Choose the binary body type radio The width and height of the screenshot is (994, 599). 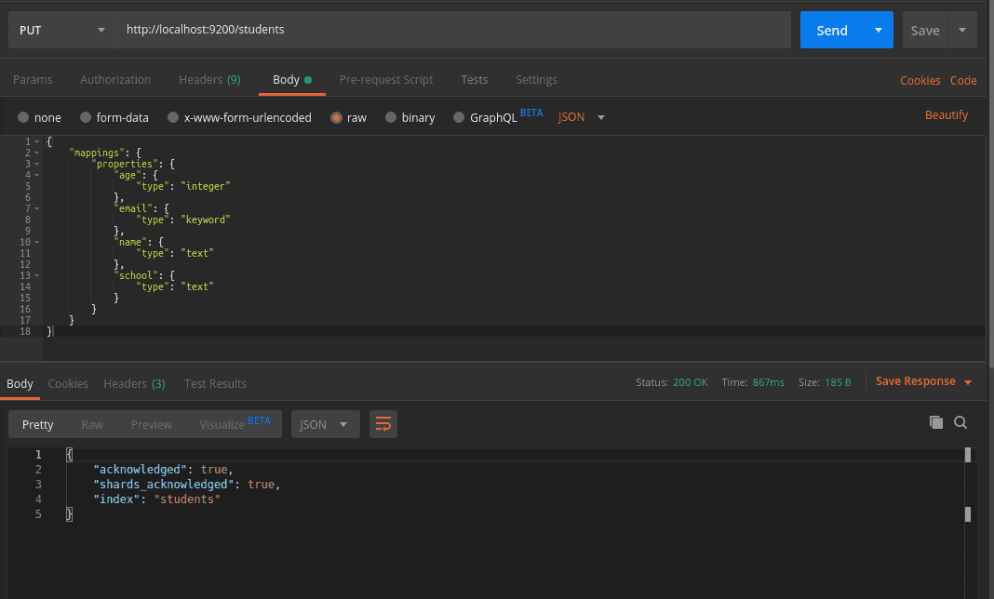click(391, 117)
